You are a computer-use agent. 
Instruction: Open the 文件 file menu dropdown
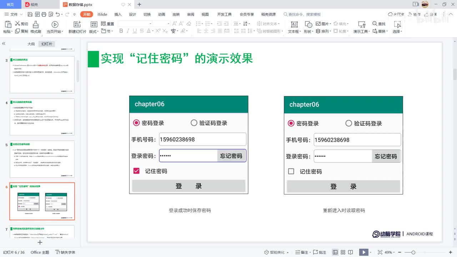pyautogui.click(x=14, y=14)
